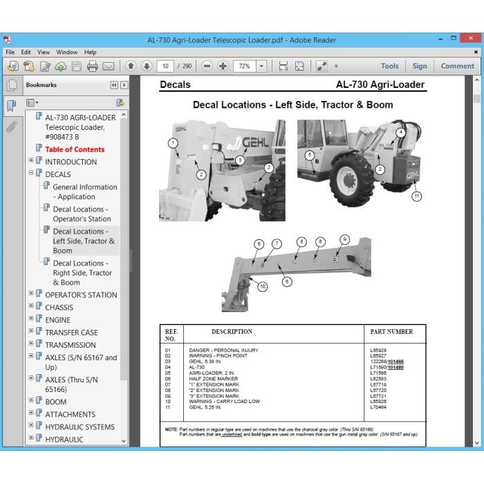Open the toolbar customize small dropdown arrow
The image size is (484, 484).
click(336, 66)
